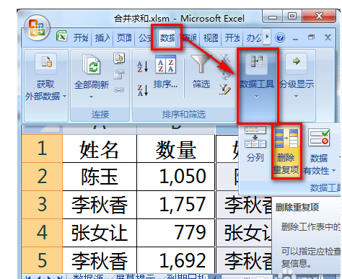Open the 数据有效性 dropdown arrow

[333, 171]
